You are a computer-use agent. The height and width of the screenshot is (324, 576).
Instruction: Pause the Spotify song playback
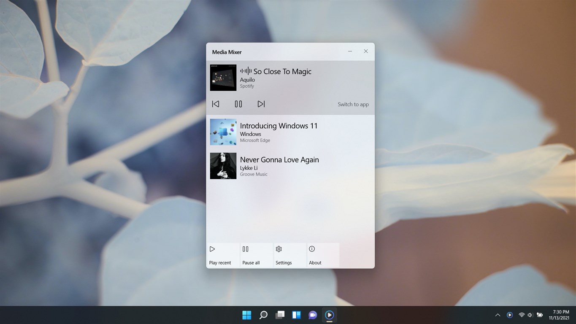238,104
